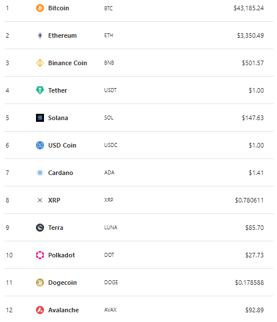The height and width of the screenshot is (322, 277).
Task: Open the Avalanche name link
Action: (x=63, y=310)
